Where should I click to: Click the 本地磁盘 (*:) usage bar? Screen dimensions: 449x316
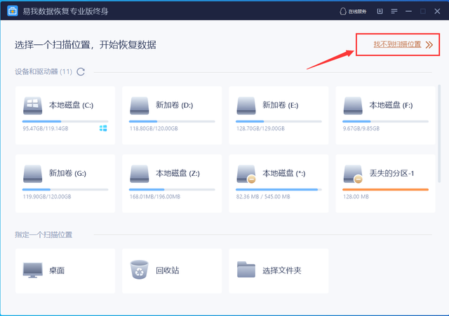[x=279, y=190]
